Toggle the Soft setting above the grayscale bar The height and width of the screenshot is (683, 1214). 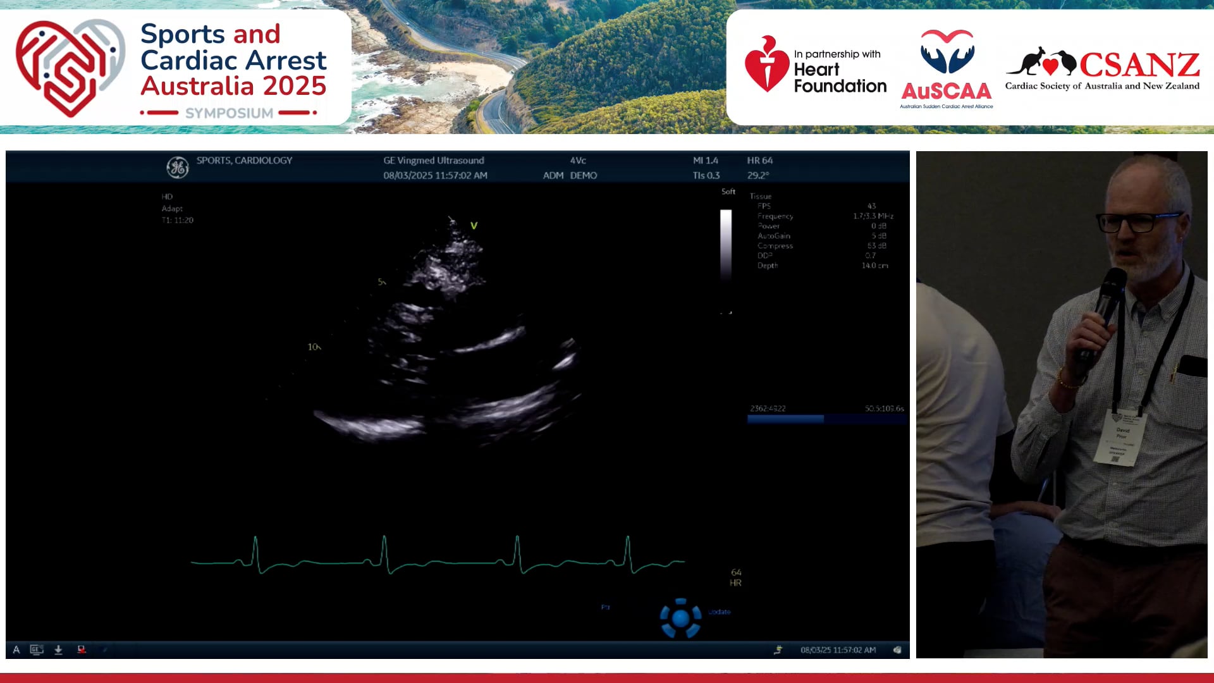(728, 191)
